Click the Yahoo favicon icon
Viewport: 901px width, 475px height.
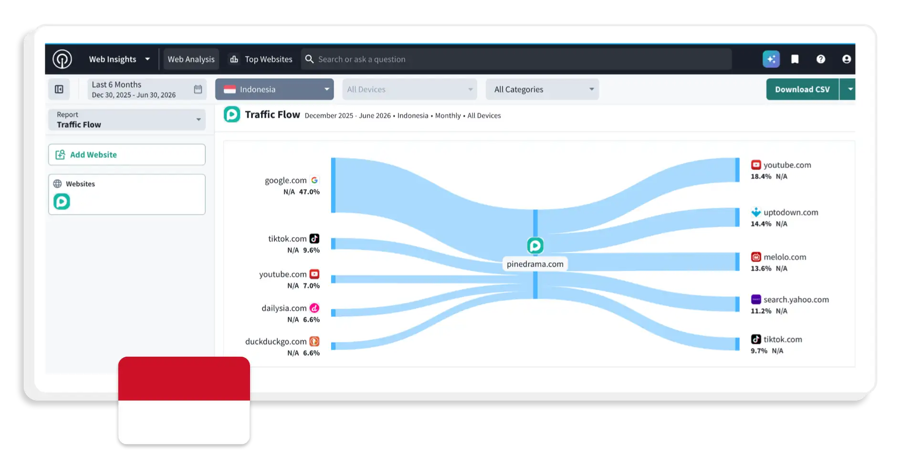pyautogui.click(x=756, y=299)
